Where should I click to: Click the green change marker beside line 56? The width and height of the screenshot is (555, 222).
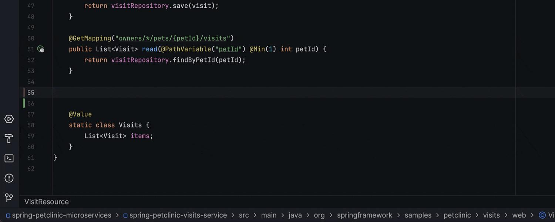pyautogui.click(x=24, y=103)
